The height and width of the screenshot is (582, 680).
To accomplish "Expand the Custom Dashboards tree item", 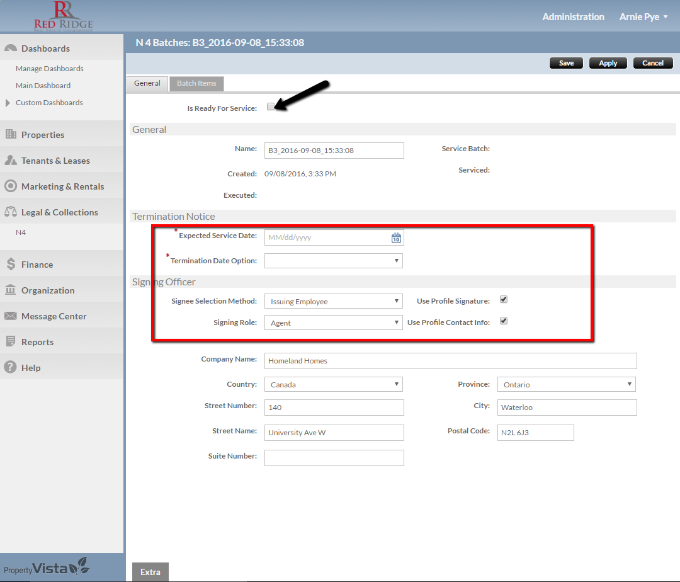I will point(8,103).
